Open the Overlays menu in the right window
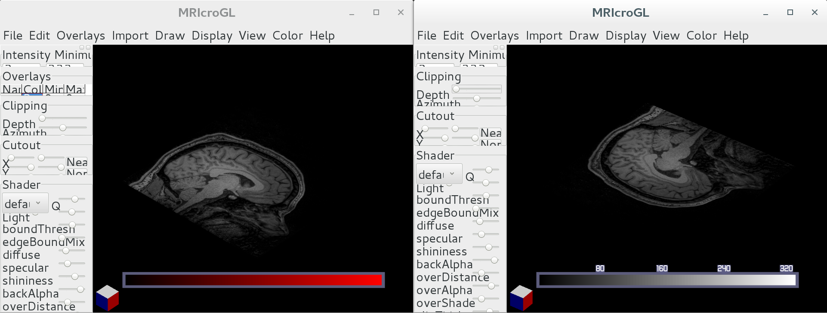 coord(494,36)
